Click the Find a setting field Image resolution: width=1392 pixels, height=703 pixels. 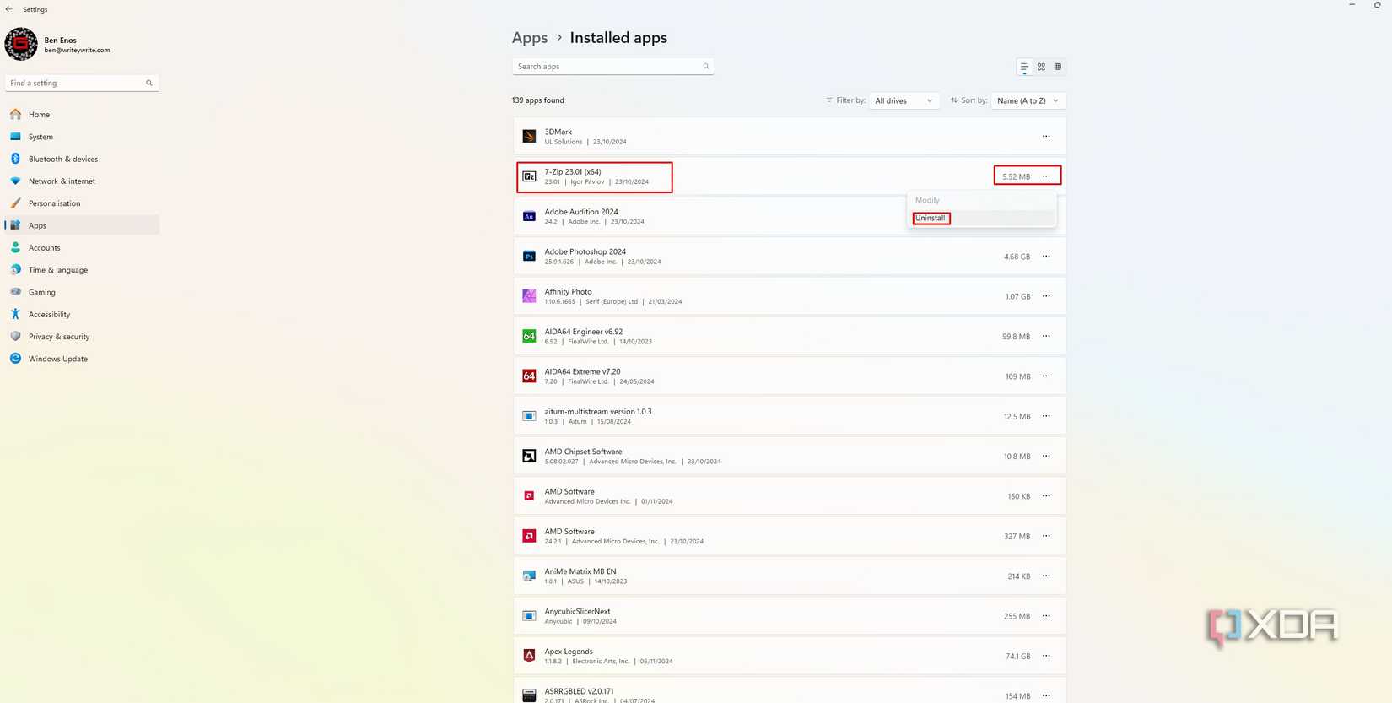(x=82, y=83)
